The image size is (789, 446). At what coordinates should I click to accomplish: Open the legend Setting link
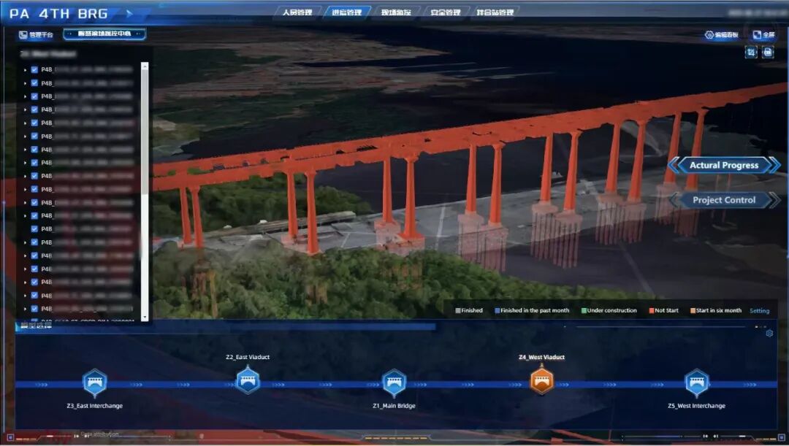tap(759, 311)
